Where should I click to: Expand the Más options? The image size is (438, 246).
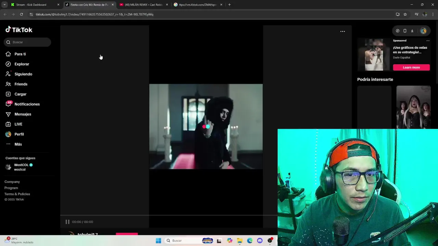coord(18,144)
